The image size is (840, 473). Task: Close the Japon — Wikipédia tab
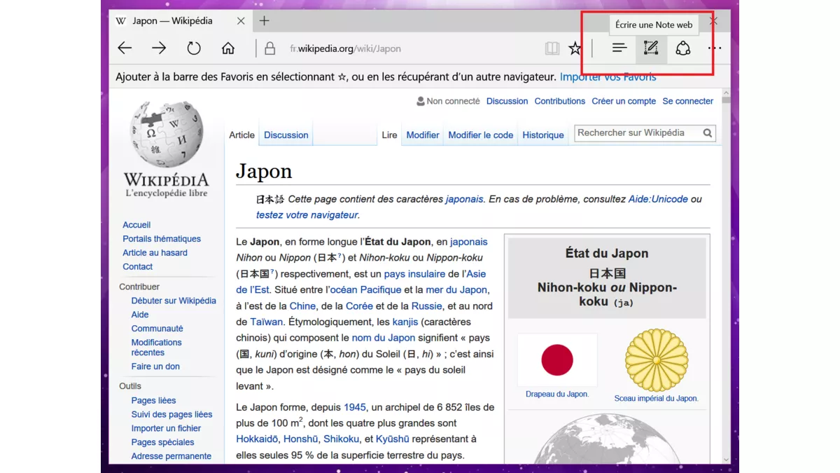(x=241, y=21)
